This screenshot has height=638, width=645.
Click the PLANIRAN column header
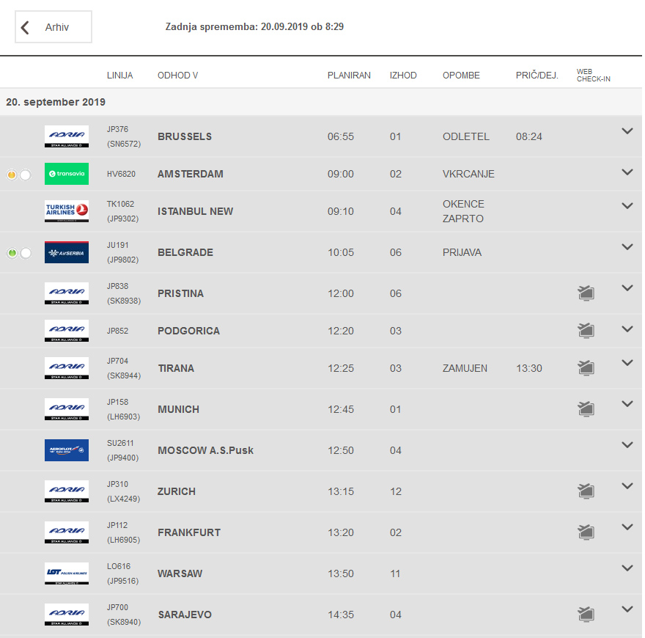click(349, 76)
